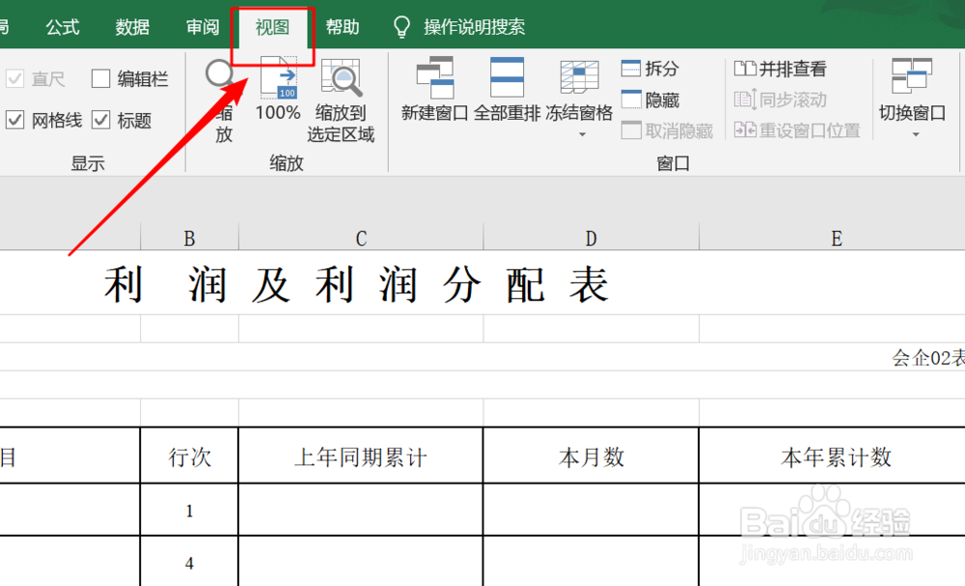Uncheck the Gridlines (网格线) checkbox
The width and height of the screenshot is (965, 586).
click(x=14, y=120)
